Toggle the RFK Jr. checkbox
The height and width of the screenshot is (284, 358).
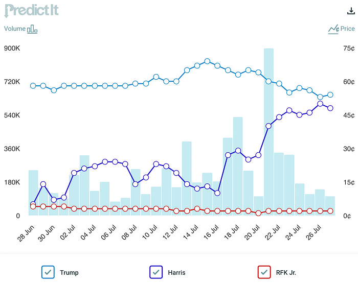pos(264,272)
